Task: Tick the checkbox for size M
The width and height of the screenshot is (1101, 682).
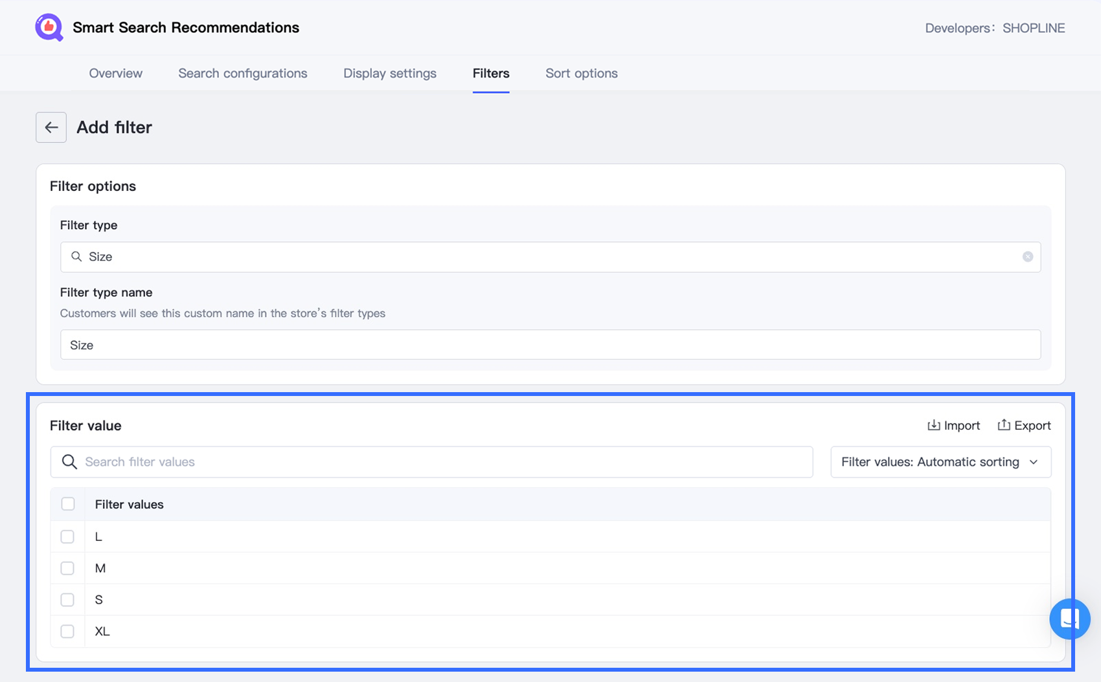Action: [67, 568]
